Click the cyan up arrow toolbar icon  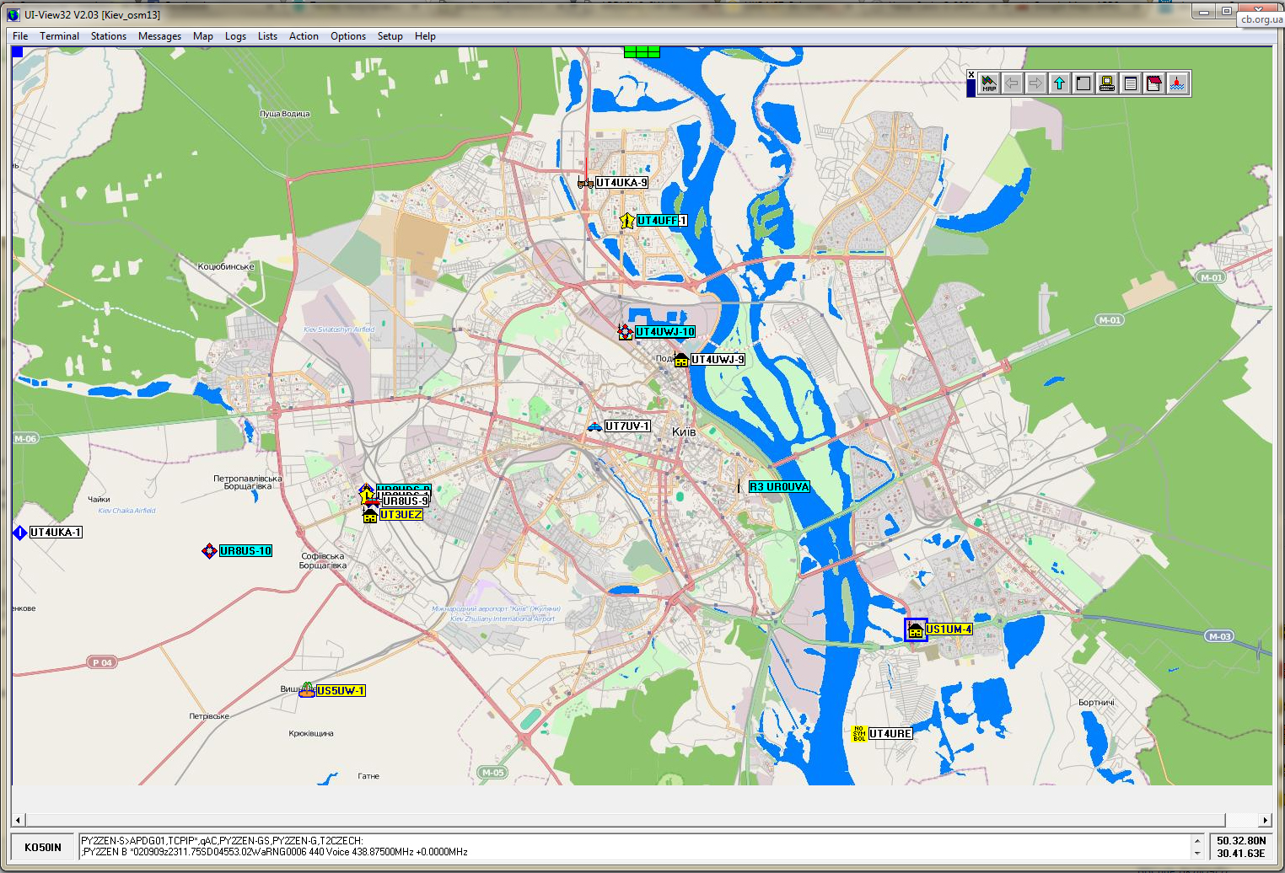(1060, 83)
